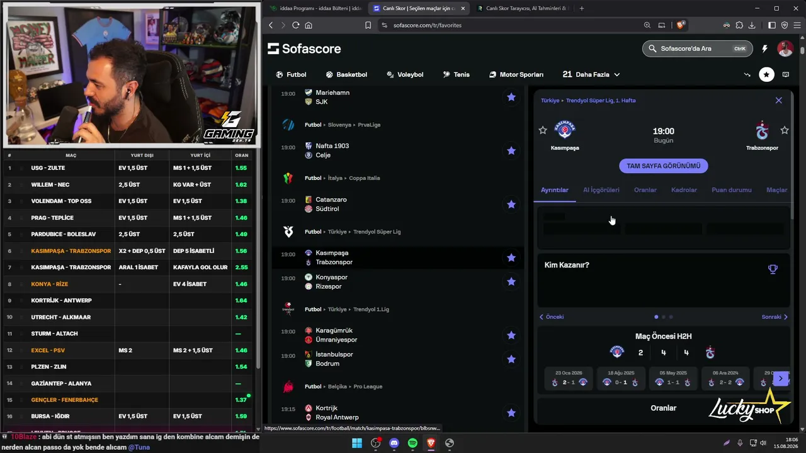Expand the 21 Daha Fazla sports dropdown
Image resolution: width=806 pixels, height=453 pixels.
pyautogui.click(x=591, y=74)
